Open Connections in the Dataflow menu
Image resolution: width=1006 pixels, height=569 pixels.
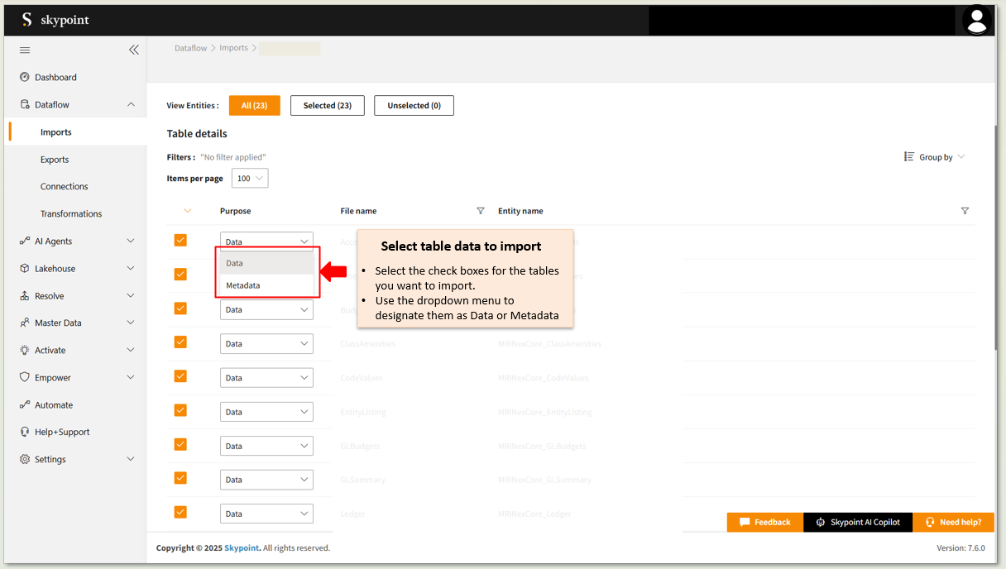click(x=64, y=187)
